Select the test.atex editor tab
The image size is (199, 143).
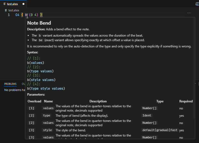coord(13,4)
